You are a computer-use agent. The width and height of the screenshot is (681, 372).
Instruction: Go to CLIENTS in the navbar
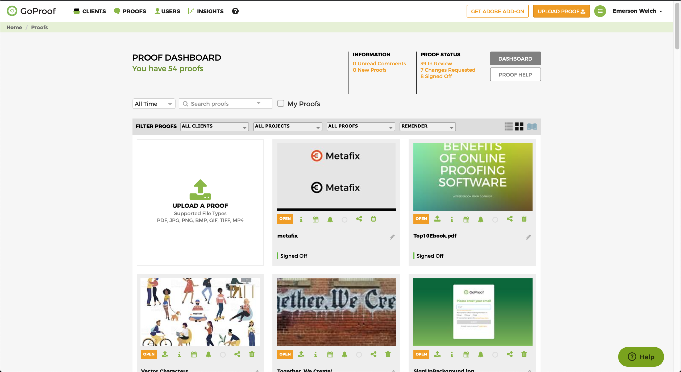pos(90,11)
